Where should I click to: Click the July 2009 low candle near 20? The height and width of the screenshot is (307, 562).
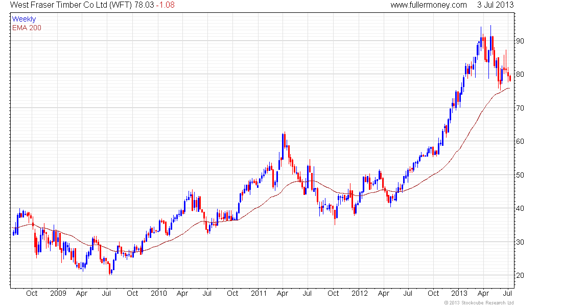pyautogui.click(x=110, y=268)
